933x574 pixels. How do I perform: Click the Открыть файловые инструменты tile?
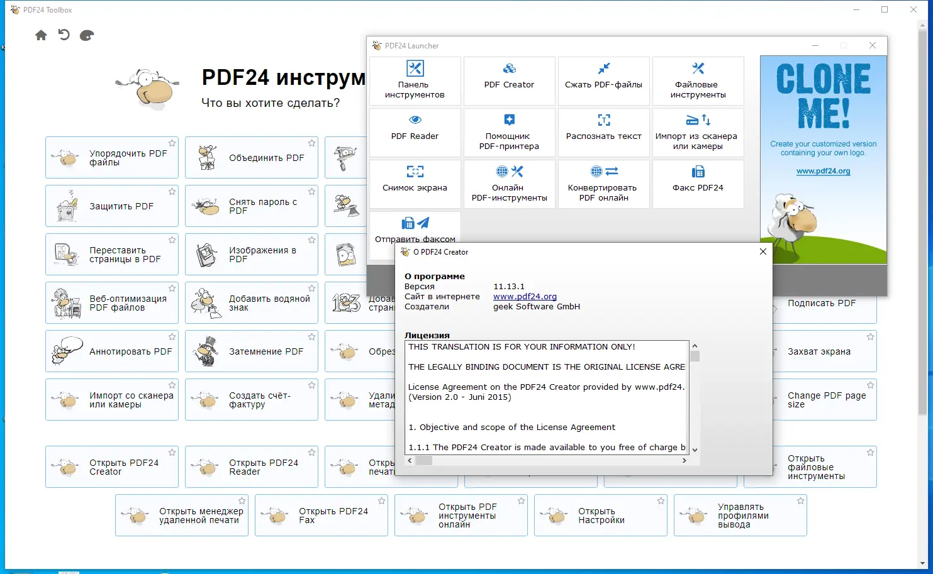[824, 467]
